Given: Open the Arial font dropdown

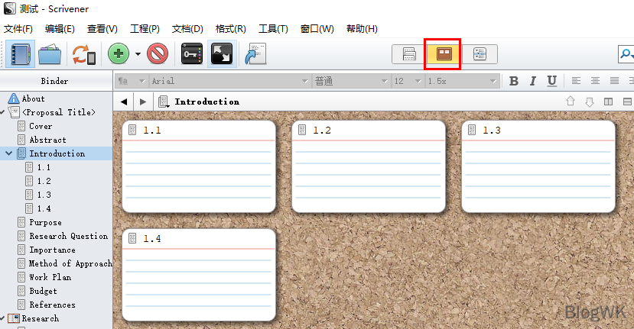Looking at the screenshot, I should pyautogui.click(x=229, y=81).
